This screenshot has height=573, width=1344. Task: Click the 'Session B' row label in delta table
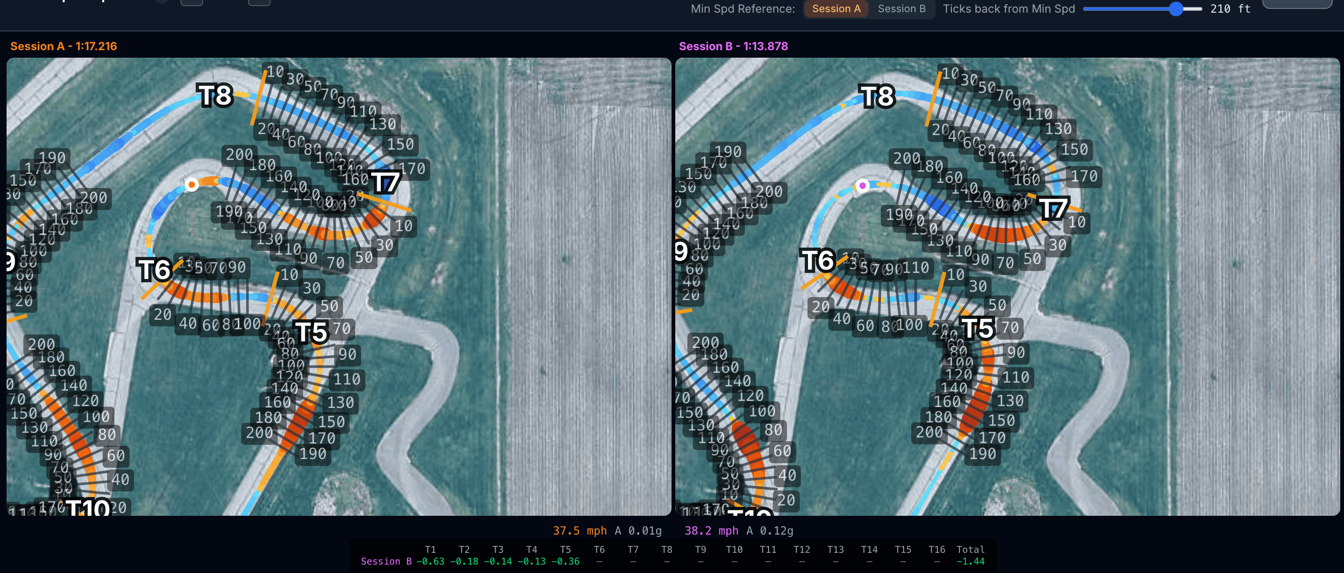[x=386, y=562]
